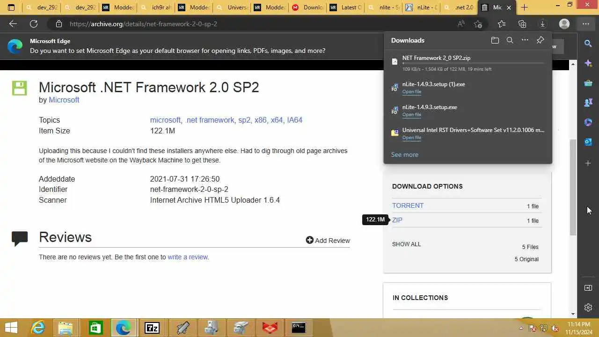
Task: Open sidebar settings gear icon
Action: point(588,308)
